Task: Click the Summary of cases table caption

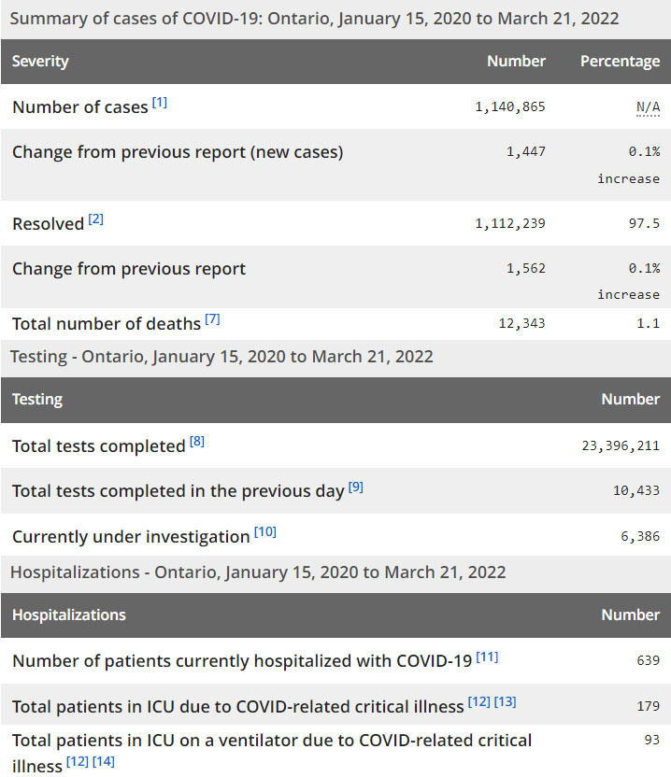Action: (314, 19)
